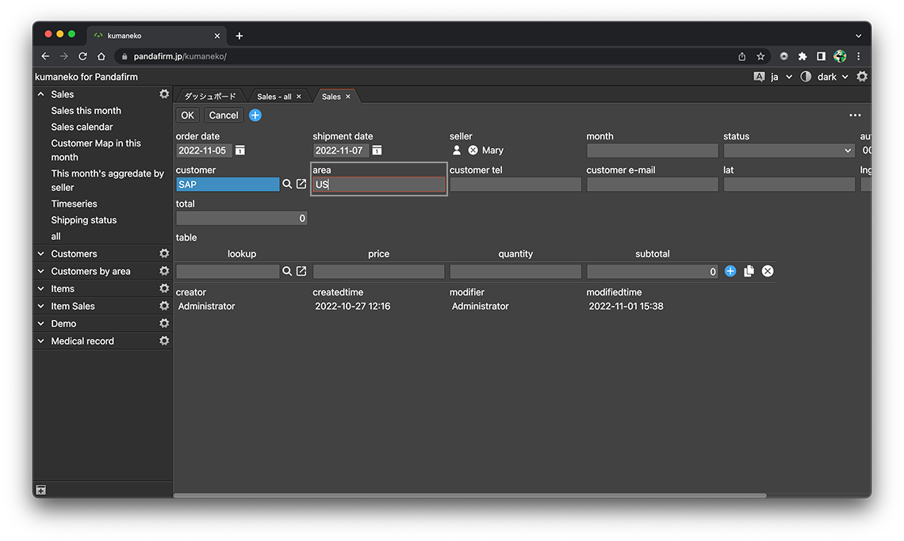The height and width of the screenshot is (541, 904).
Task: Open settings gear for Customers app
Action: tap(164, 254)
